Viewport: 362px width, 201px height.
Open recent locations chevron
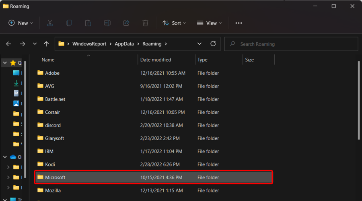[35, 44]
